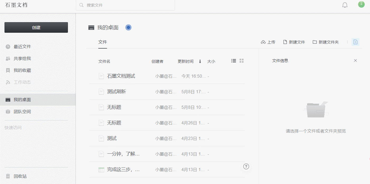This screenshot has height=184, width=370.
Task: Open the notifications bell
Action: tap(345, 5)
